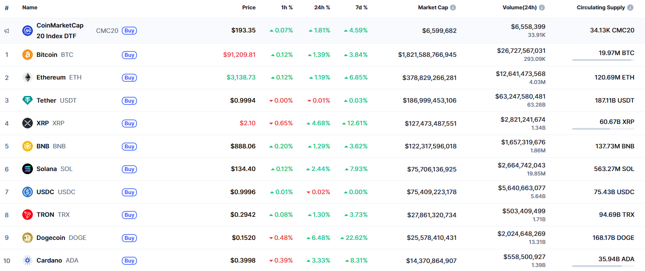This screenshot has width=645, height=271.
Task: Click the Bitcoin circulating supply progress bar
Action: click(603, 60)
